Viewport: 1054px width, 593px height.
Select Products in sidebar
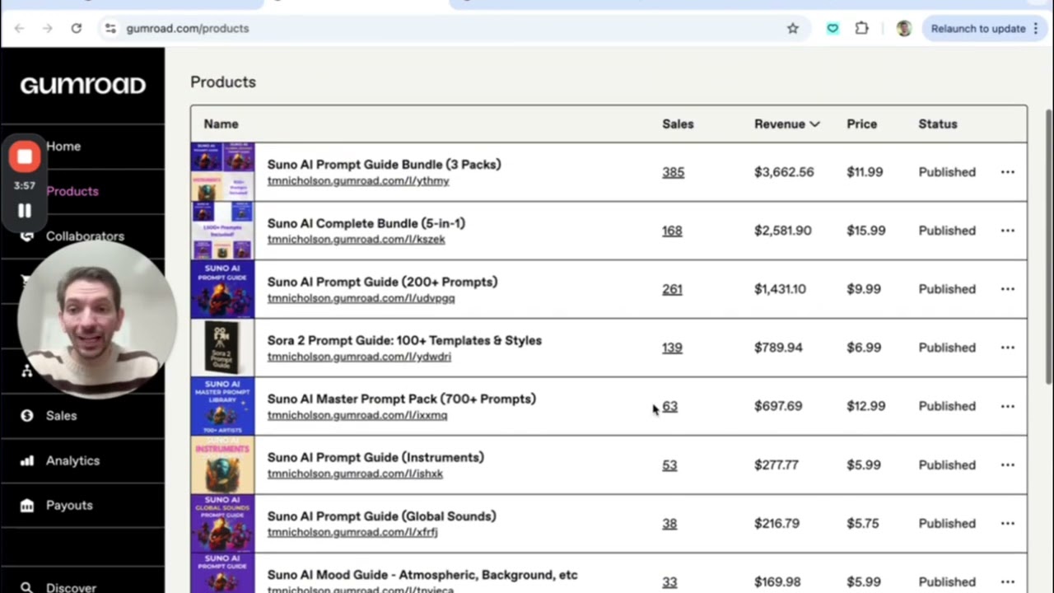pos(72,191)
